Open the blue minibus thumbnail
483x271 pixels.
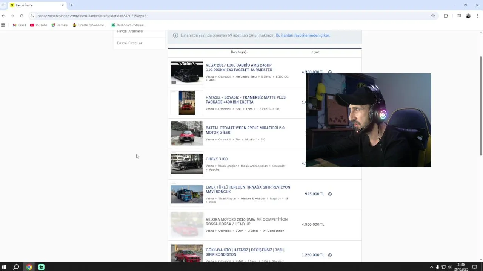187,194
